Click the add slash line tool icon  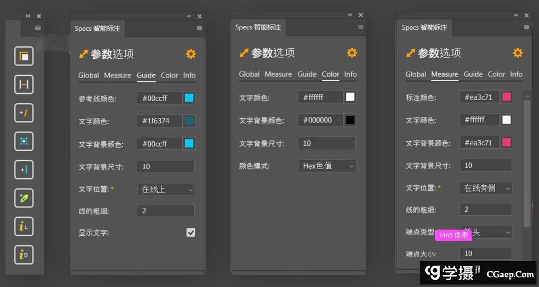click(24, 113)
